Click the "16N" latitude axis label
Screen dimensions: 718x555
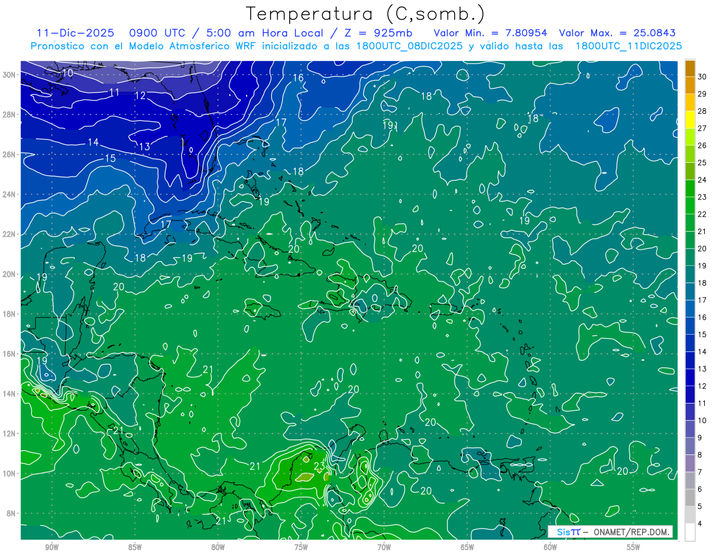pos(9,354)
